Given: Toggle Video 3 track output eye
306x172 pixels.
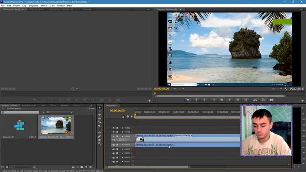Looking at the screenshot, I should tap(114, 128).
